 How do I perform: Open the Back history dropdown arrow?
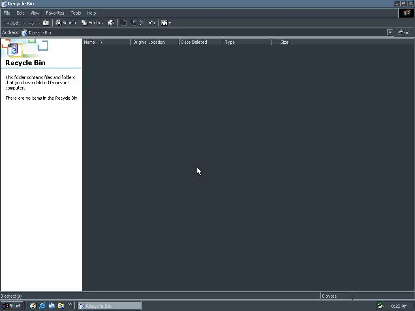(24, 23)
